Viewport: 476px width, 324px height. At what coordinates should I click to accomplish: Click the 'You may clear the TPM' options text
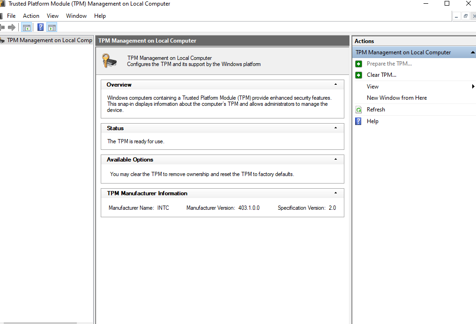tap(202, 174)
